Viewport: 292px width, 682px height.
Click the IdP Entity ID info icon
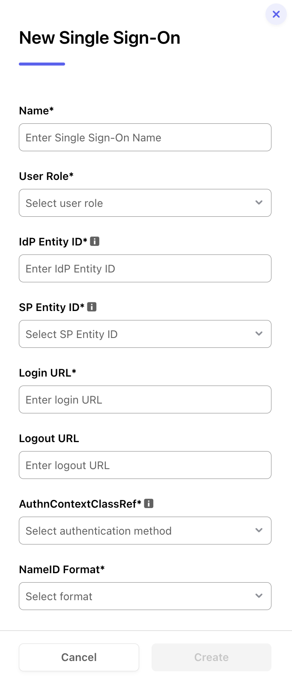[x=95, y=241]
